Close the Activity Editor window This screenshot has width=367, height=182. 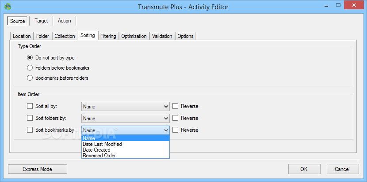point(355,5)
